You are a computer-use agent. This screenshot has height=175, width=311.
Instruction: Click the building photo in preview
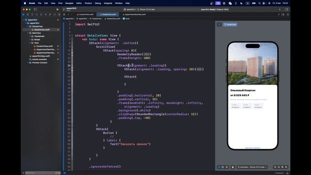[253, 64]
